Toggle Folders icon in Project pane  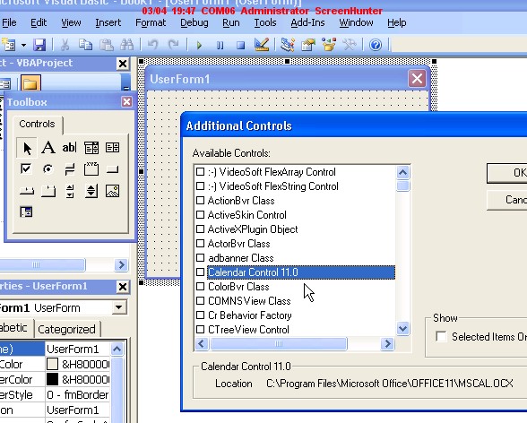[30, 83]
